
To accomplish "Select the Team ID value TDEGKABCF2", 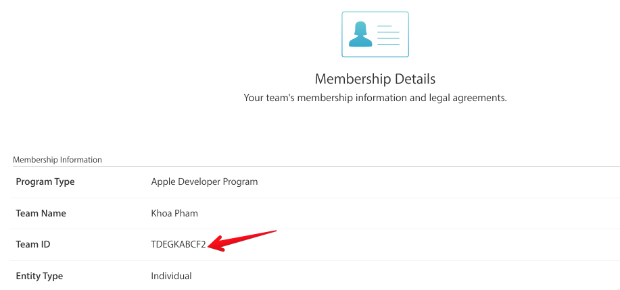I will pos(178,245).
